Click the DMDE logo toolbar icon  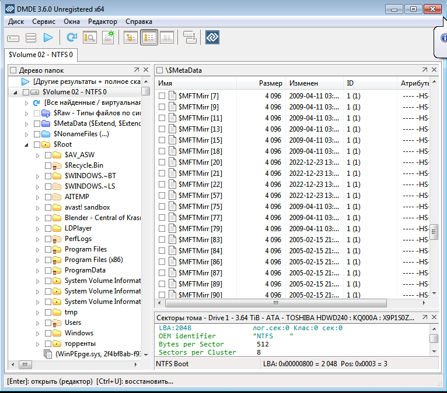(x=211, y=38)
